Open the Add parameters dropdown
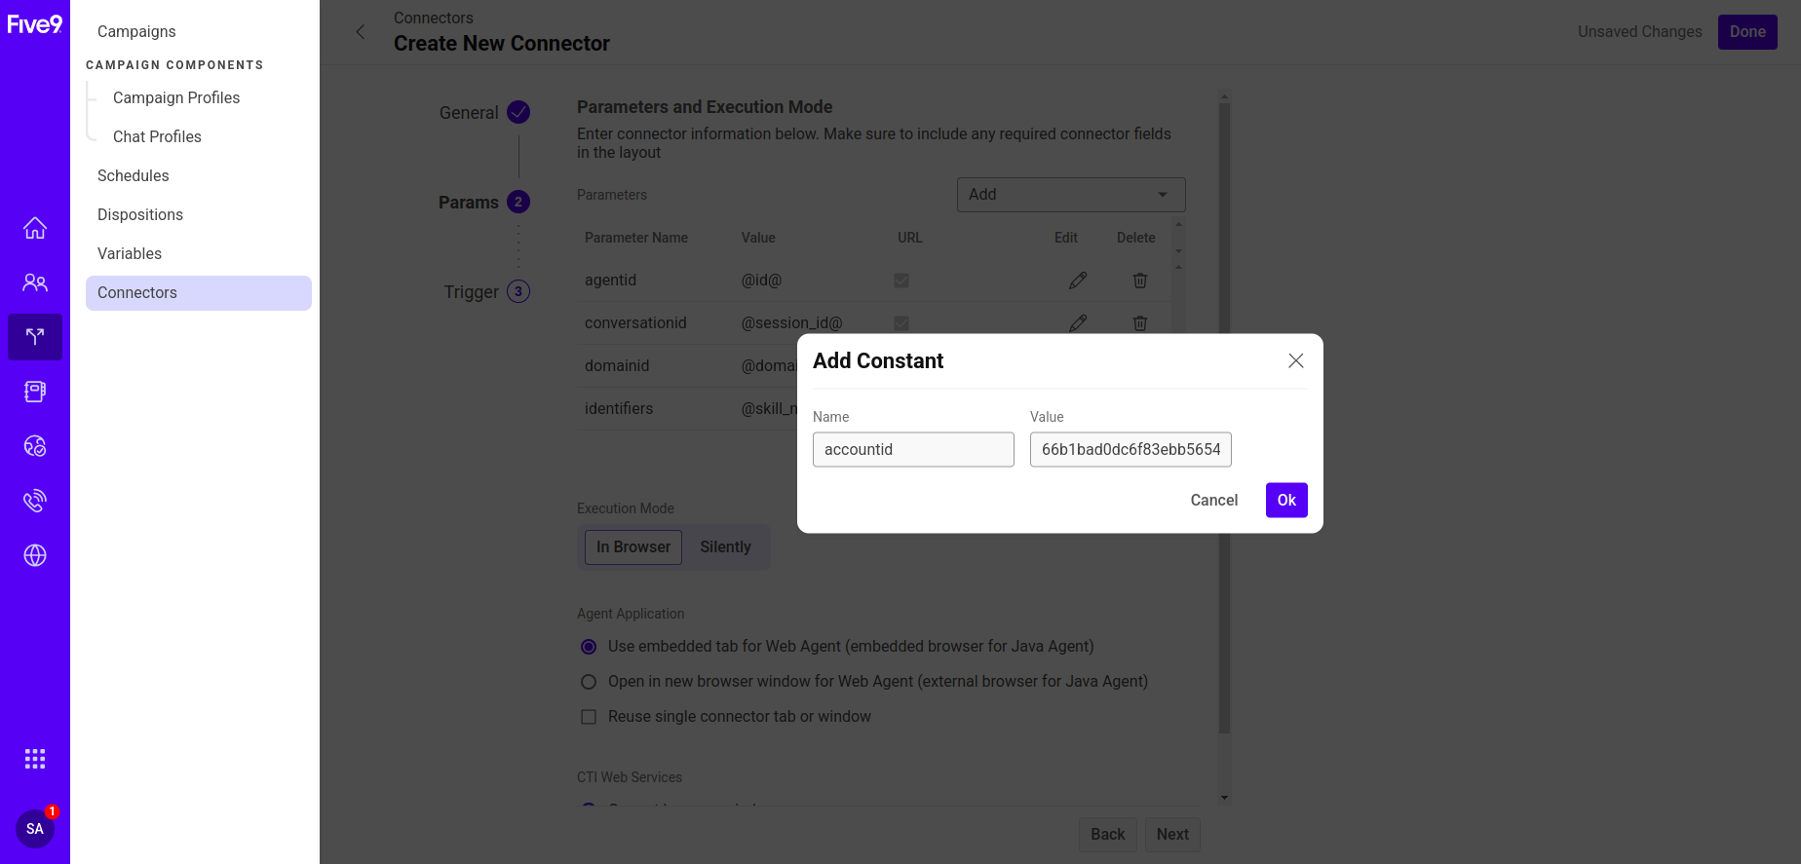 1070,194
